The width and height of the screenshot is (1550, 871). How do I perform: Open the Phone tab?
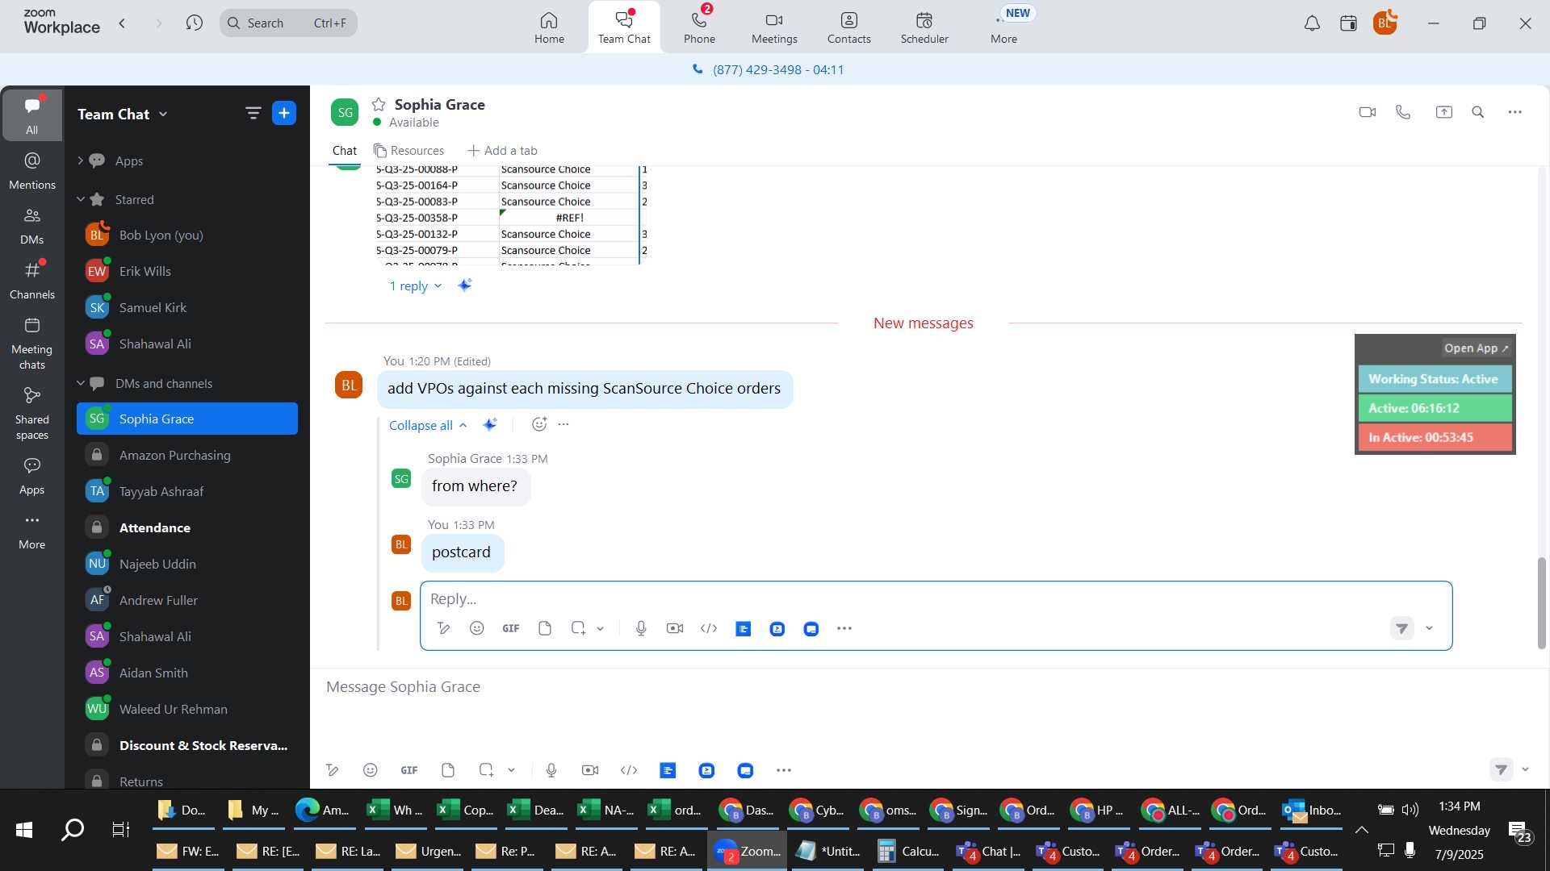click(x=699, y=27)
